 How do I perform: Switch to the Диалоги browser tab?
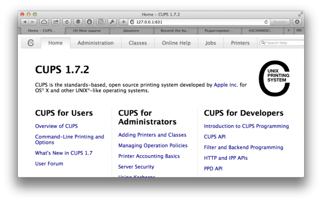tap(131, 31)
